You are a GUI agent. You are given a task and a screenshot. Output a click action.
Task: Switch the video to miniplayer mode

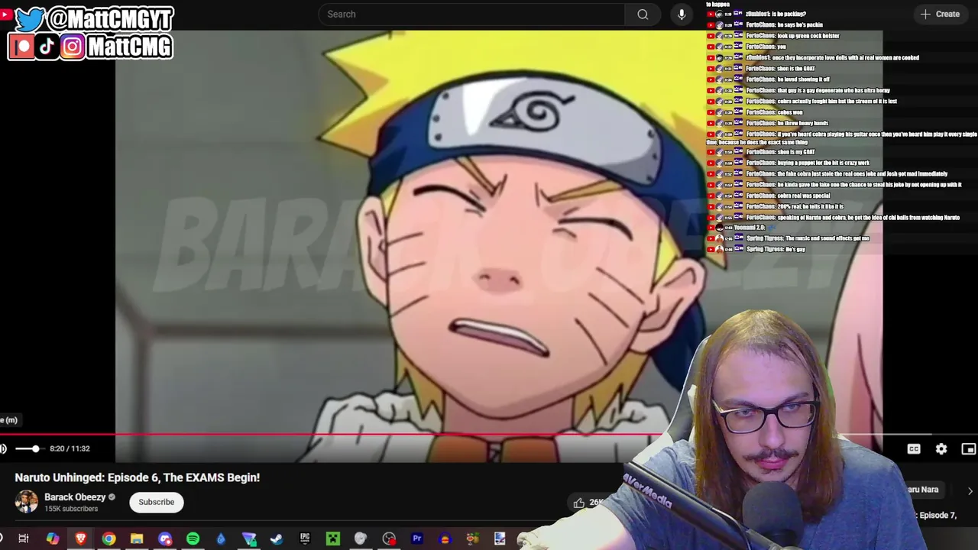point(968,449)
